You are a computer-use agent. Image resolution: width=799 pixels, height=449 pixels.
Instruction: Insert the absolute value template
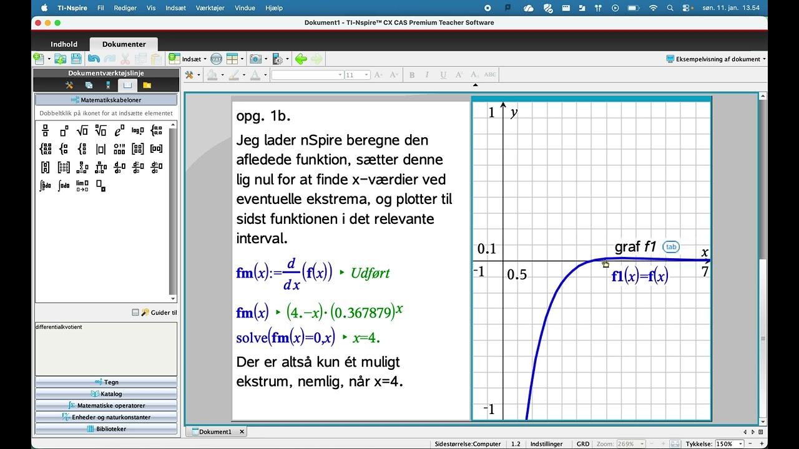click(x=100, y=149)
